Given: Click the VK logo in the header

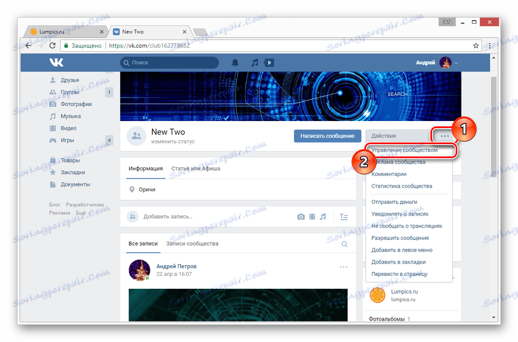Looking at the screenshot, I should tap(56, 62).
